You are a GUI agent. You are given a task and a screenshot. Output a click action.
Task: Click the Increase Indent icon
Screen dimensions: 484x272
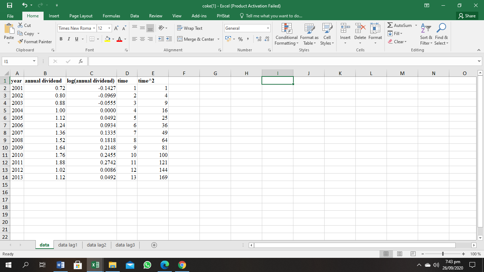coord(169,39)
